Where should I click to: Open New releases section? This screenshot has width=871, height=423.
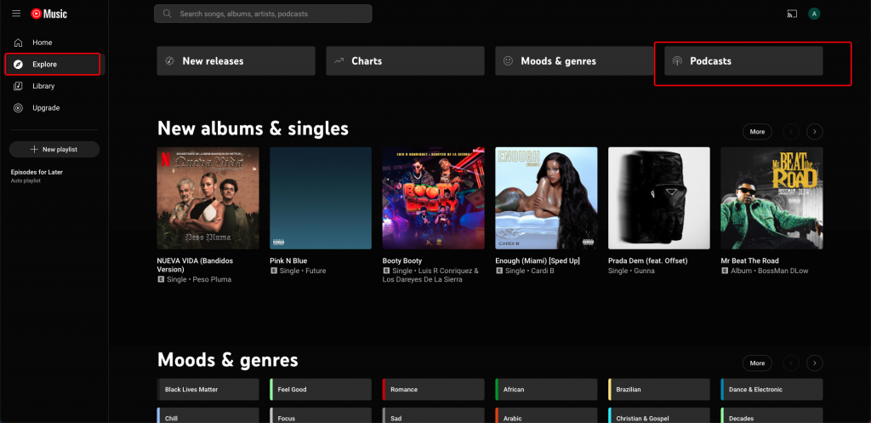pos(236,61)
